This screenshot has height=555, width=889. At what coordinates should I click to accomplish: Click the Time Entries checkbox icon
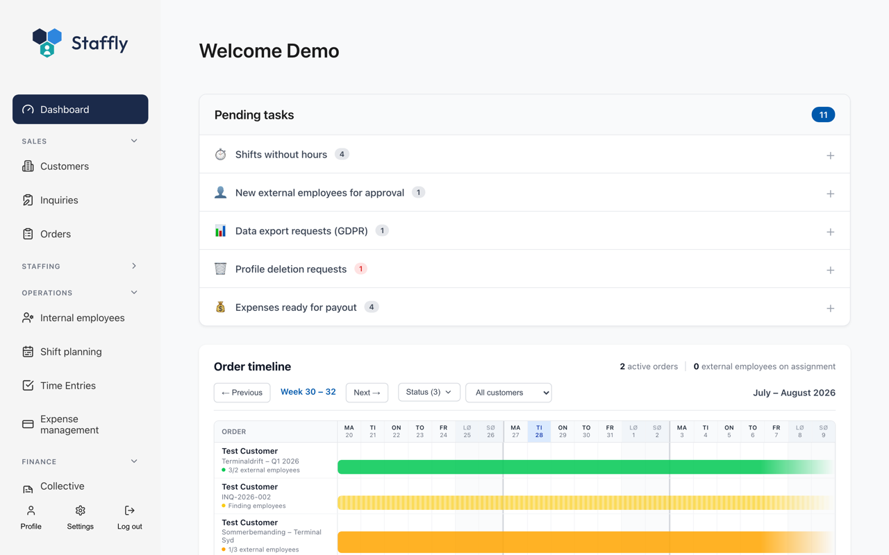[x=28, y=386]
